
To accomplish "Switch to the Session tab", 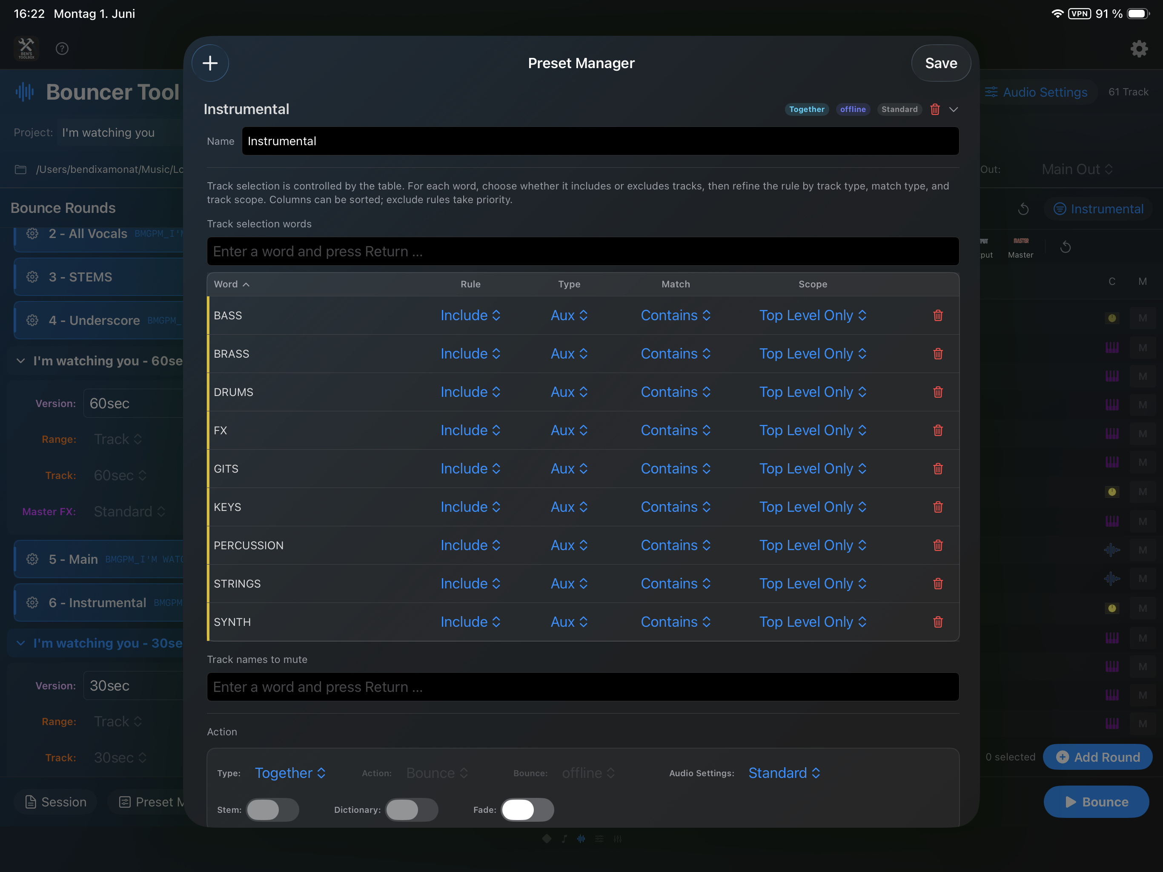I will point(56,802).
